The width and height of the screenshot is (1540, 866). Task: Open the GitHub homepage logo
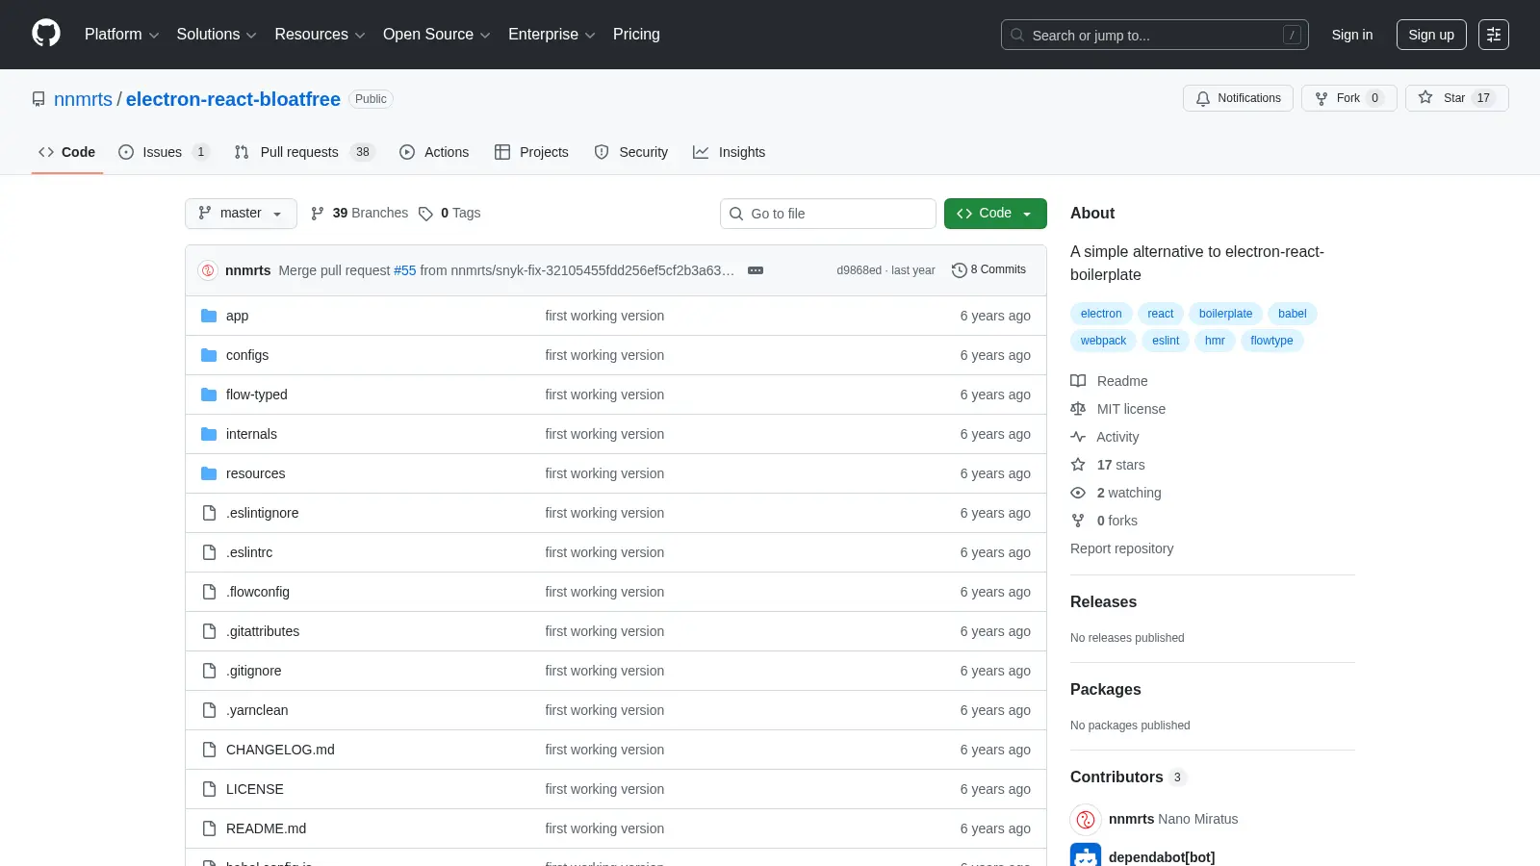[x=46, y=34]
